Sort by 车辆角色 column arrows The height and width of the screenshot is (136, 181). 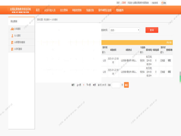[142, 52]
